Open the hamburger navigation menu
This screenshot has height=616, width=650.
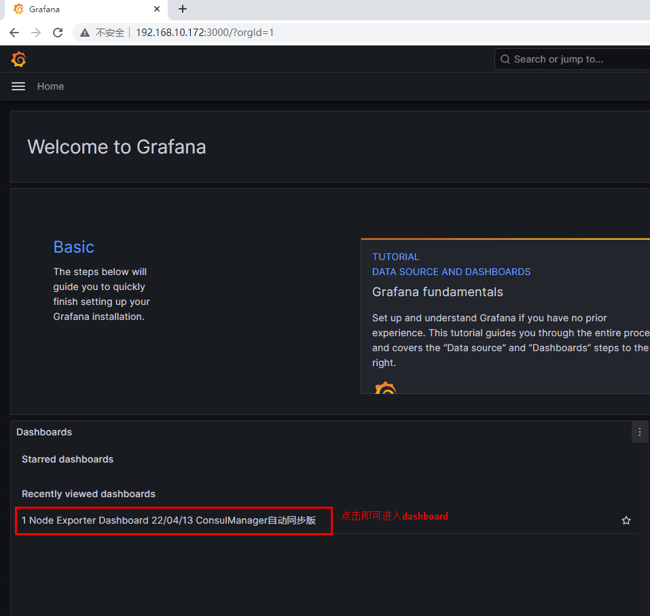click(x=18, y=86)
